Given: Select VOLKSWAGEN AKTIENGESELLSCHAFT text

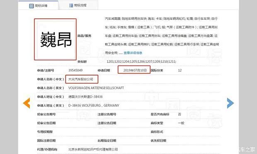Looking at the screenshot, I should 96,88.
